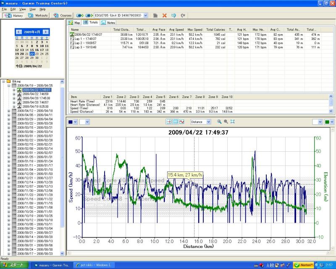
Task: Toggle the red curve smoothing button
Action: click(x=182, y=122)
